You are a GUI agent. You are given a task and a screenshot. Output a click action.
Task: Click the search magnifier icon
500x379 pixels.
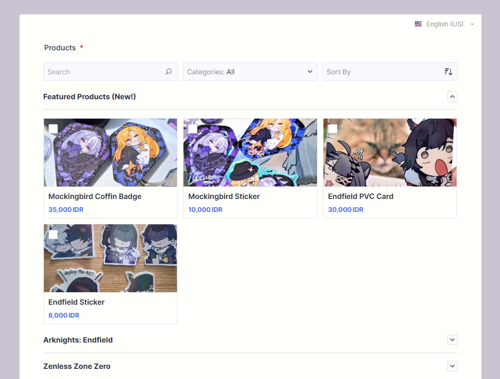pyautogui.click(x=169, y=72)
